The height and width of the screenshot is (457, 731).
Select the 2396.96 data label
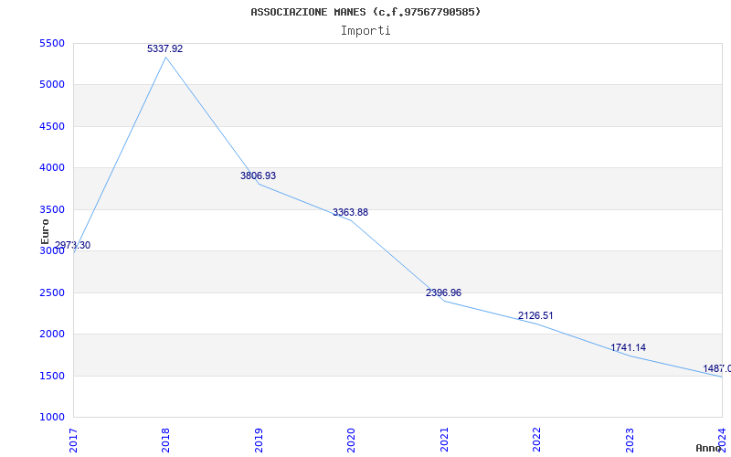pyautogui.click(x=443, y=292)
